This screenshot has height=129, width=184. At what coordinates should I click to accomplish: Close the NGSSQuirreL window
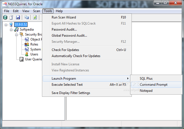(175, 3)
